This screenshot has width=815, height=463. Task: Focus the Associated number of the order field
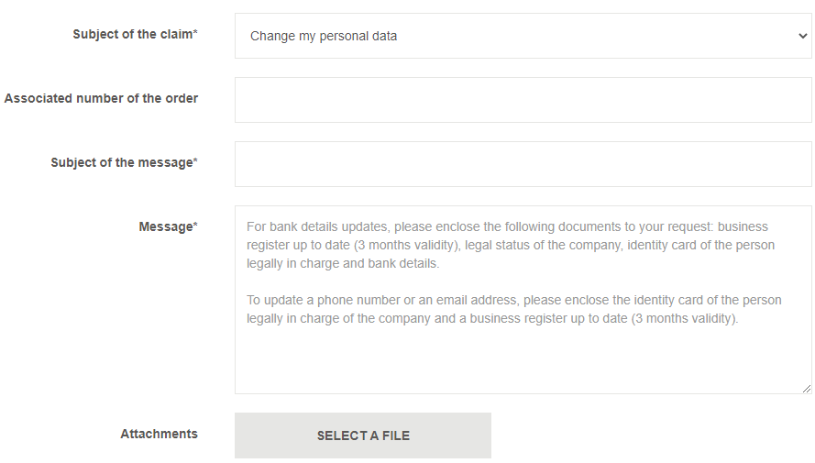coord(523,100)
